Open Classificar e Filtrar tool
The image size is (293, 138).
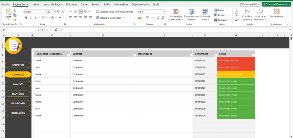[x=247, y=15]
